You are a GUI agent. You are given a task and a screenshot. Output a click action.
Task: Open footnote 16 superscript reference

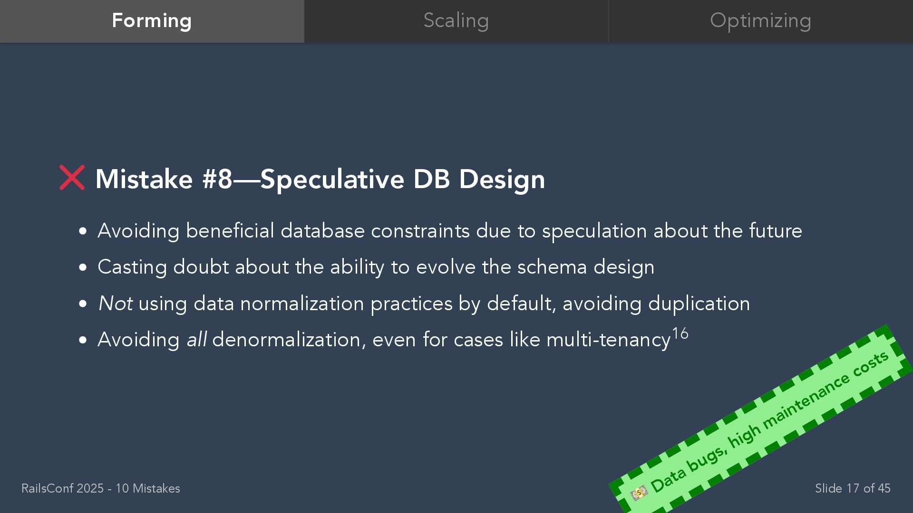coord(680,333)
